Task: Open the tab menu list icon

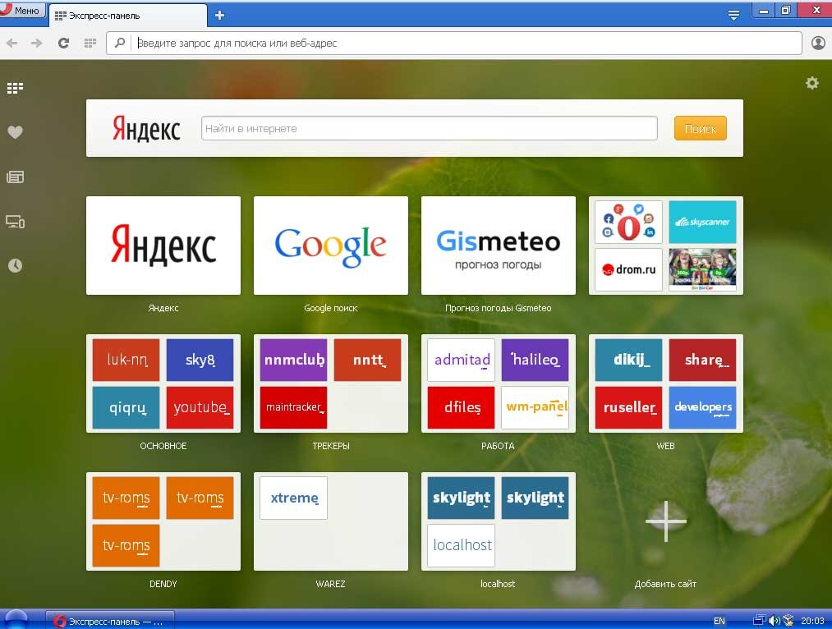Action: pyautogui.click(x=733, y=16)
